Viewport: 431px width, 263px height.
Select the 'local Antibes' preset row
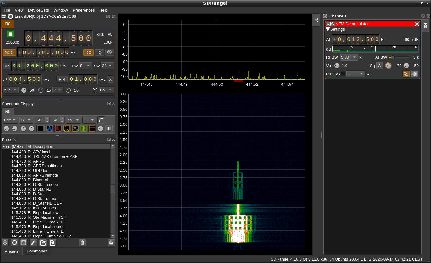tap(56, 208)
